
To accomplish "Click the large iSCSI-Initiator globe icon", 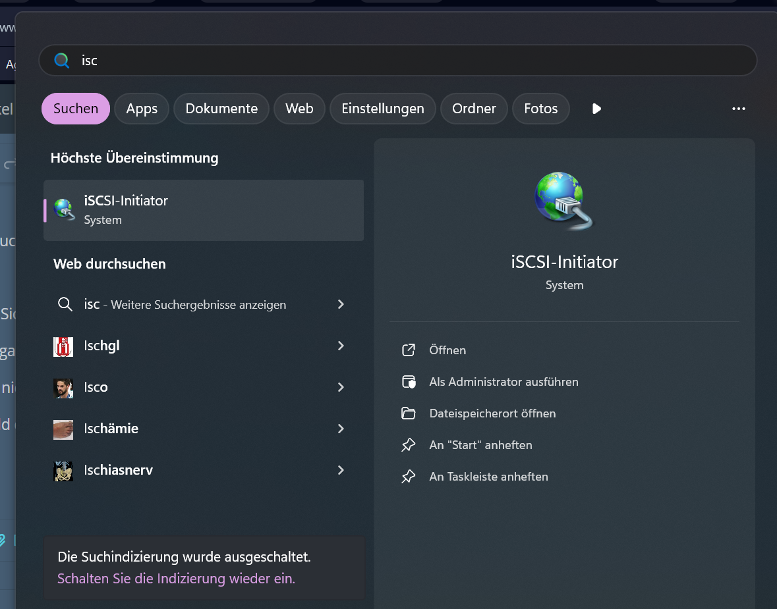I will [564, 201].
